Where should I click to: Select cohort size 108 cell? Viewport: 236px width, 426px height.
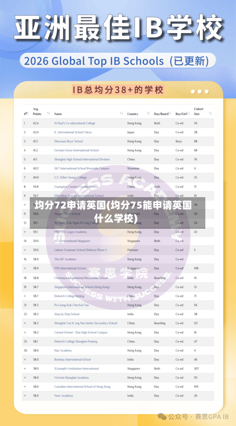click(196, 268)
